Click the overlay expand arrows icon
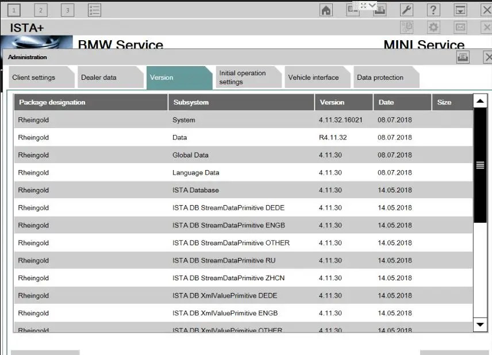The height and width of the screenshot is (355, 492). 364,5
